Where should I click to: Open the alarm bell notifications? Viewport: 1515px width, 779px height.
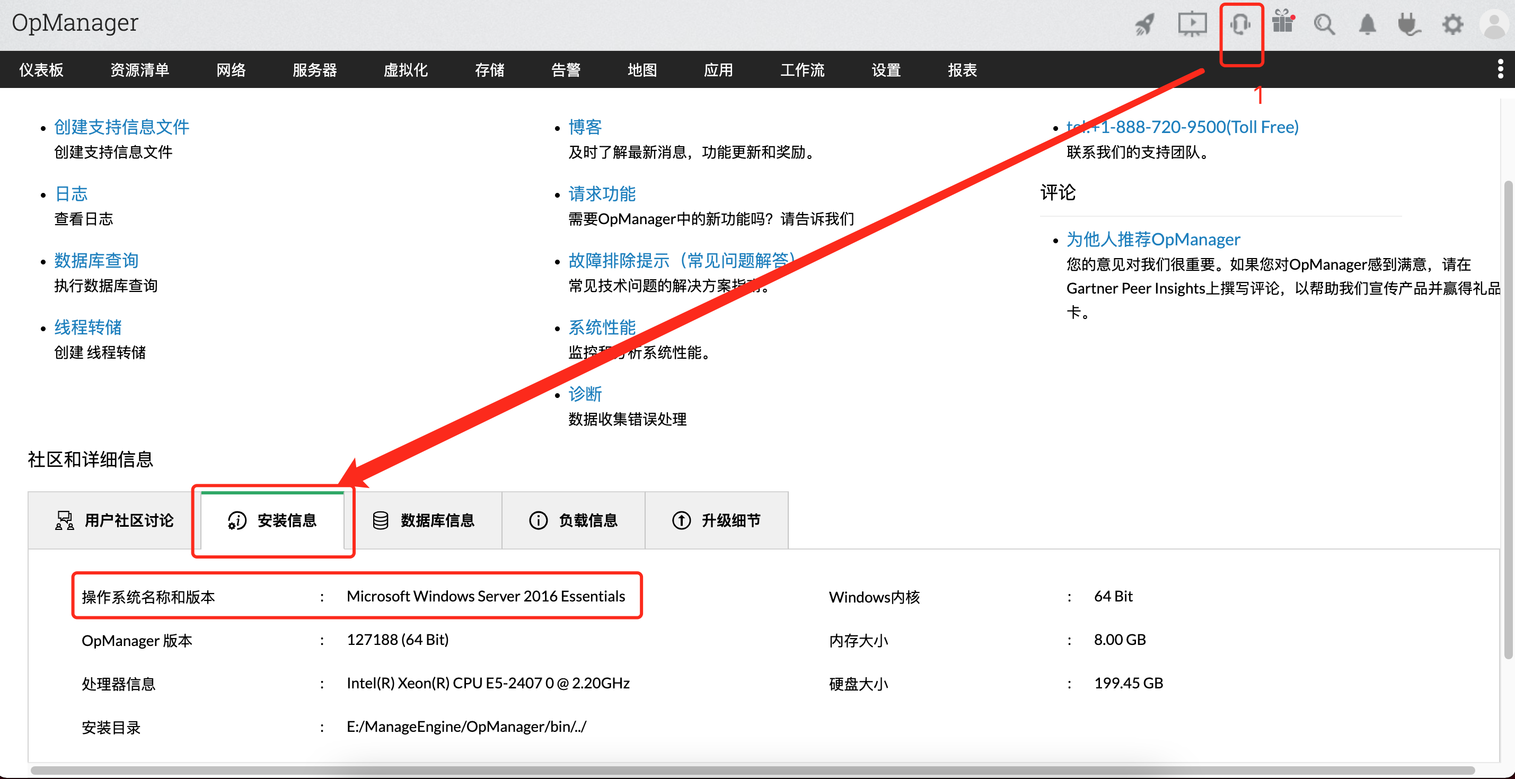(x=1368, y=25)
